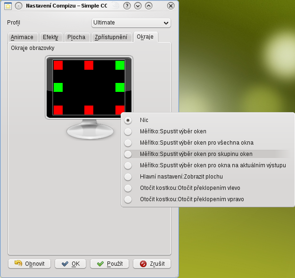Viewport: 295px width, 278px height.
Task: Click the bottom-left red corner square
Action: coord(58,110)
